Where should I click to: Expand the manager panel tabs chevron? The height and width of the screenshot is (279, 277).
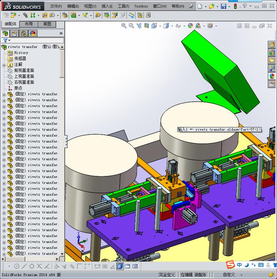[x=61, y=33]
